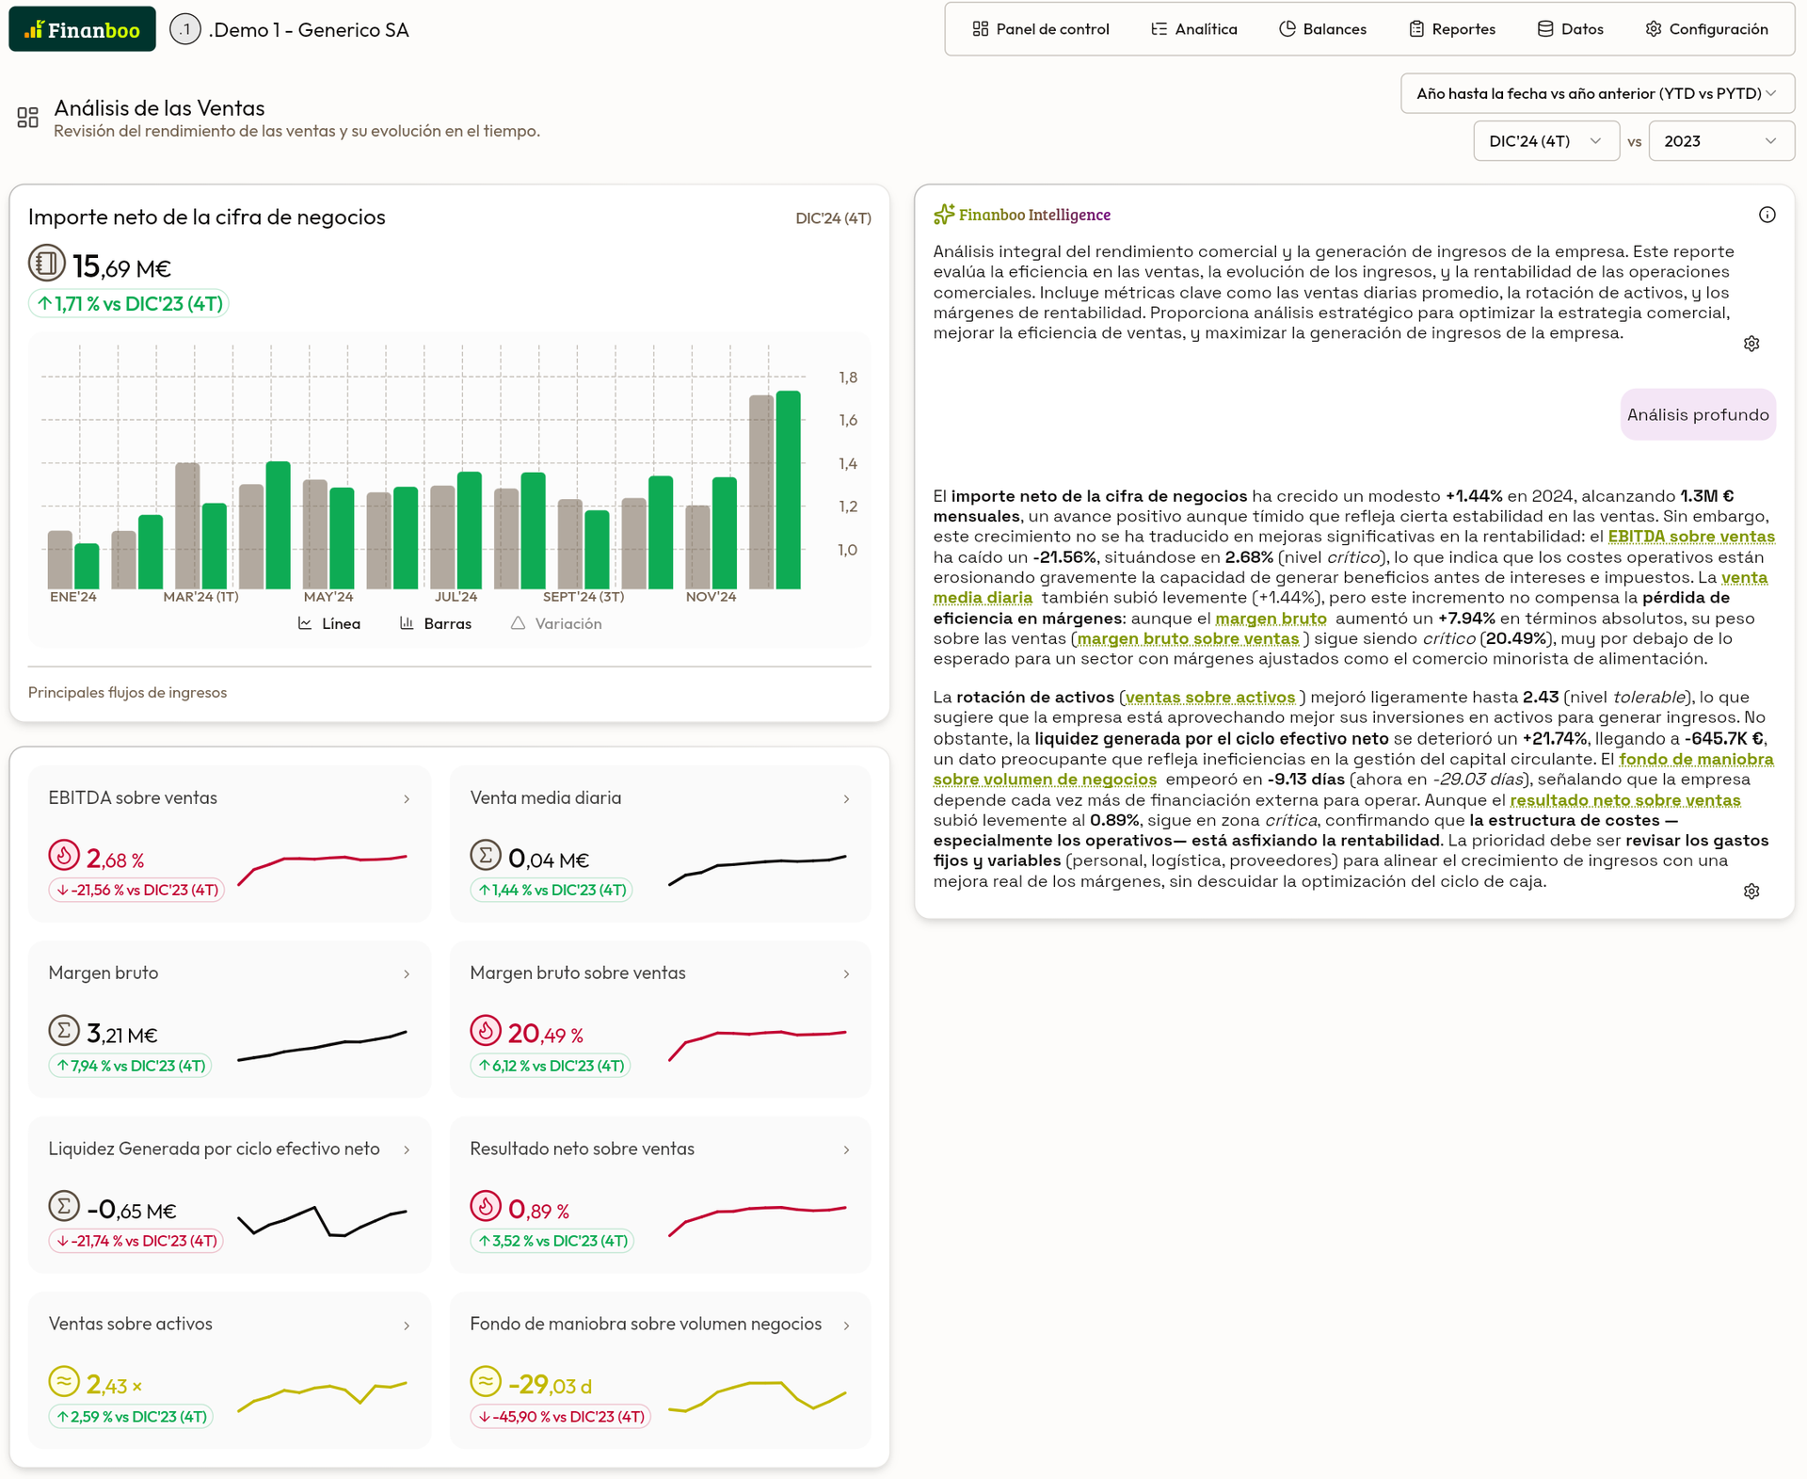Toggle the Variación chart option
This screenshot has width=1807, height=1479.
point(556,623)
